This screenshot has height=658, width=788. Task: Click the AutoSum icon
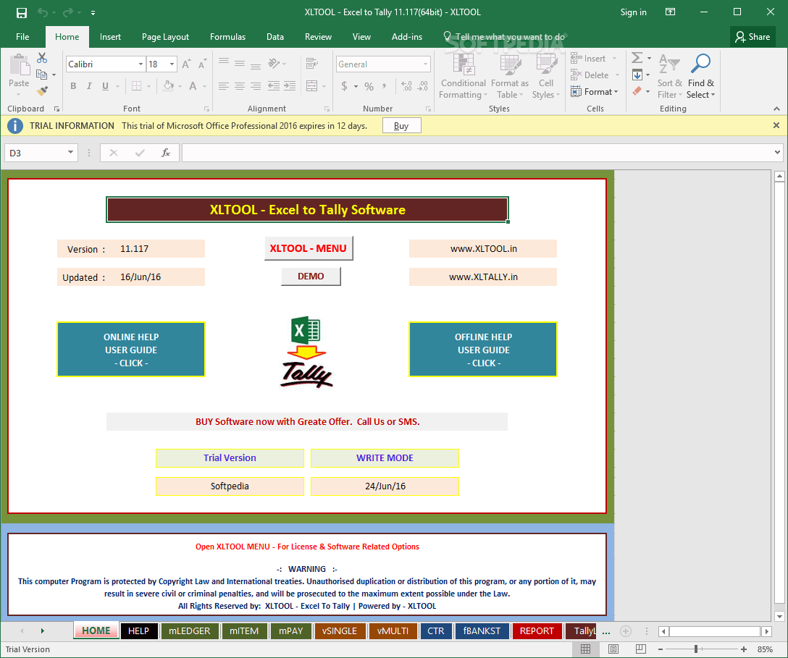pos(637,57)
